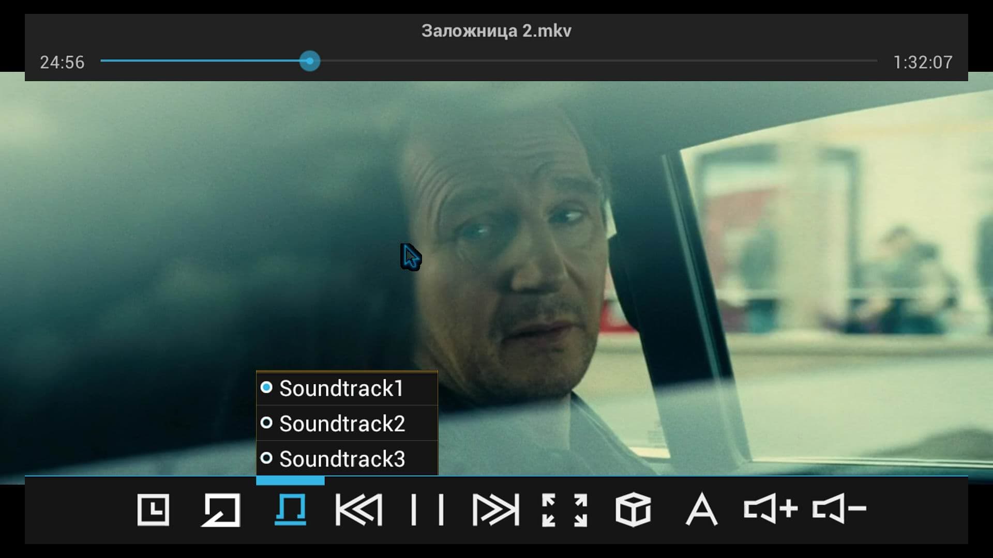Change the screen aspect ratio mode
The image size is (993, 558).
point(564,510)
